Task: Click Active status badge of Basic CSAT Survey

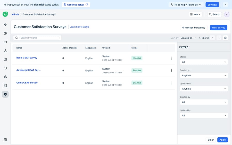Action: [137, 58]
